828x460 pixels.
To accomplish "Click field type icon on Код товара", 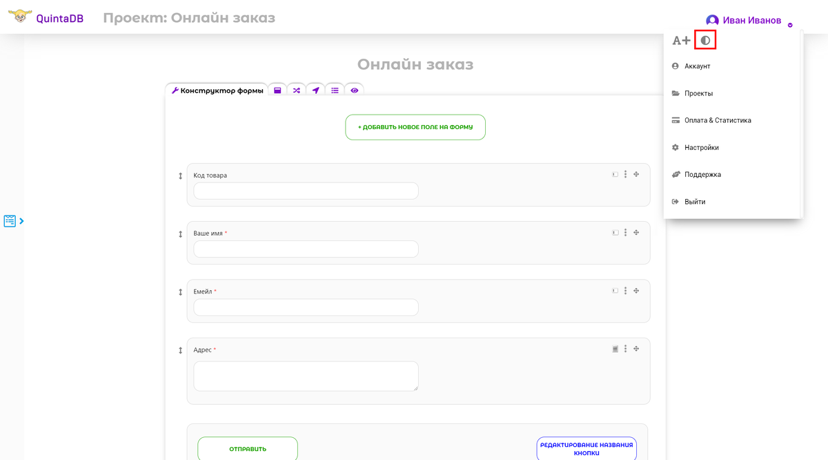I will click(615, 175).
